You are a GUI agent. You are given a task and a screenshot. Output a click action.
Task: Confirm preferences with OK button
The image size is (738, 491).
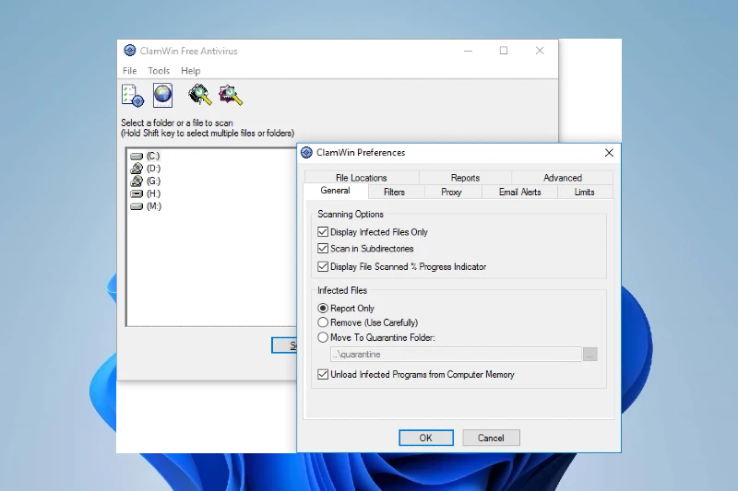426,438
